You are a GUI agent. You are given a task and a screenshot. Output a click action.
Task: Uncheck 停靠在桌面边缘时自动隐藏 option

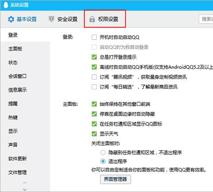pyautogui.click(x=94, y=114)
